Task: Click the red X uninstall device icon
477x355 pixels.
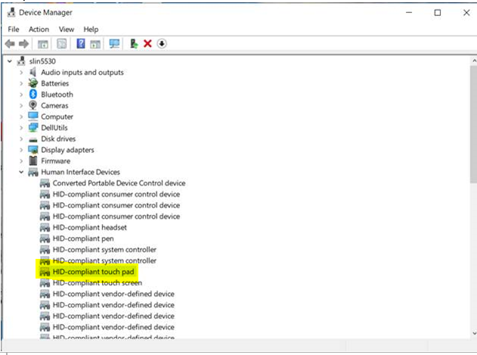Action: point(148,44)
